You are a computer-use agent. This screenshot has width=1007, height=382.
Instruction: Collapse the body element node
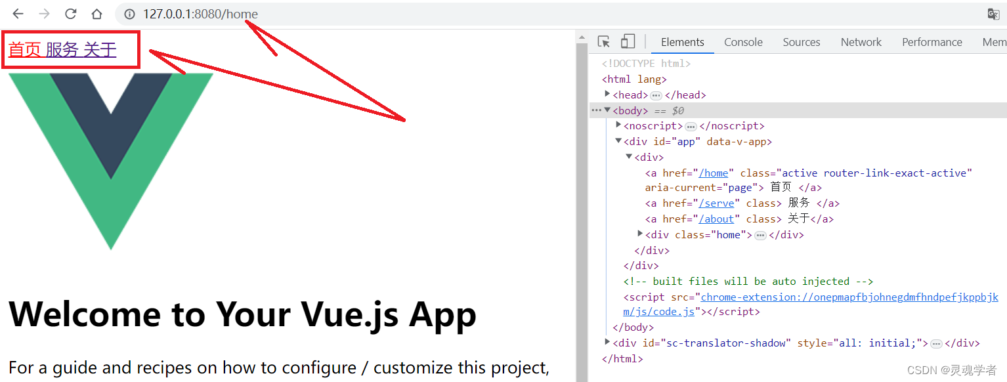607,110
